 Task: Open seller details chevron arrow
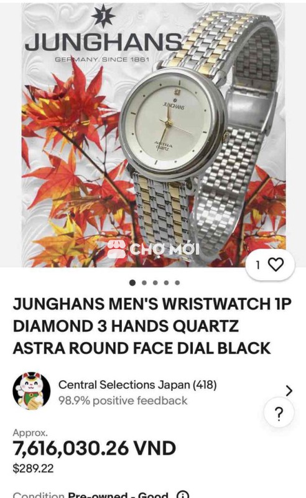tap(289, 391)
